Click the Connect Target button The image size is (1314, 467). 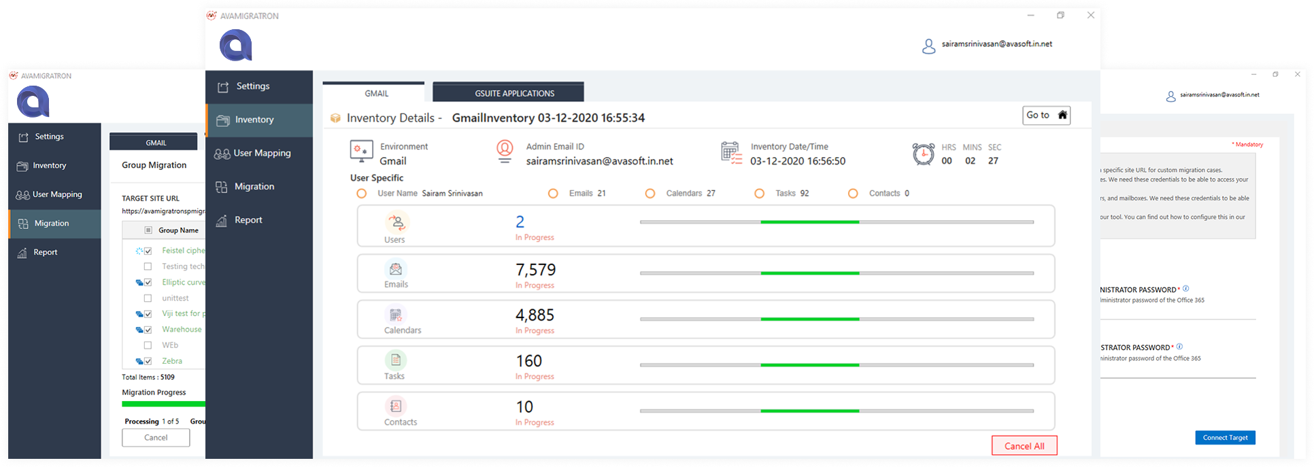[1225, 438]
